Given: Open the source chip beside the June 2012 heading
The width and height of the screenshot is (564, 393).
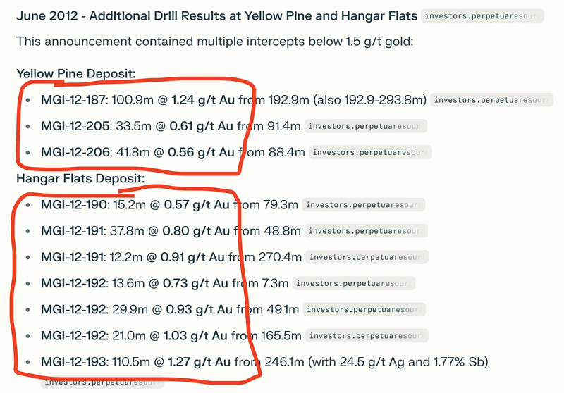Looking at the screenshot, I should [x=482, y=15].
